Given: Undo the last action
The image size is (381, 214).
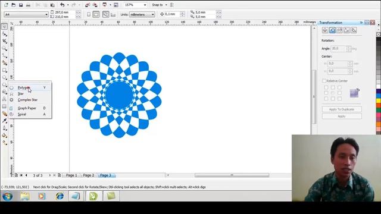Looking at the screenshot, I should pyautogui.click(x=63, y=5).
